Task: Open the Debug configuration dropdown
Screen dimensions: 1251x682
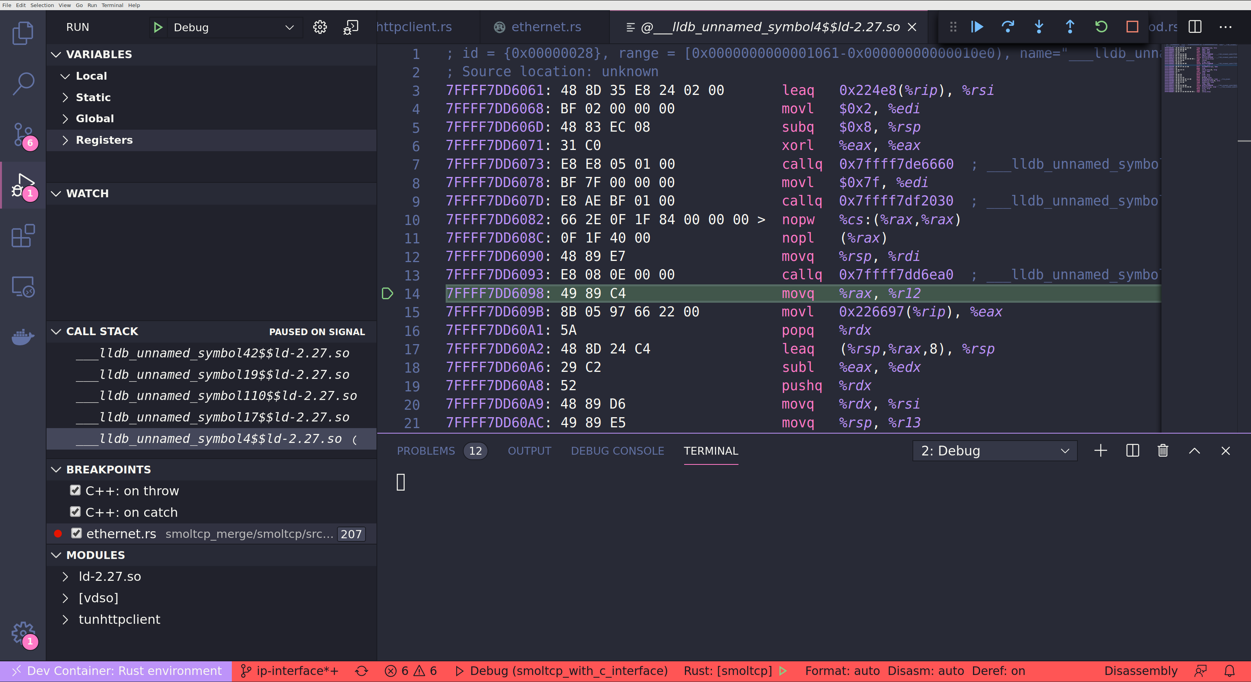Action: (234, 27)
